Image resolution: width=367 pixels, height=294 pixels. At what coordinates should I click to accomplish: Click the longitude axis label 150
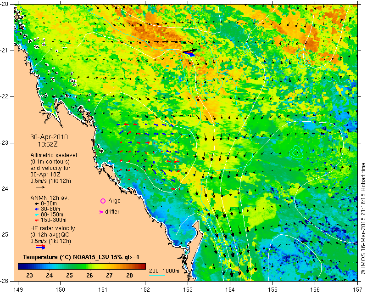coord(60,289)
